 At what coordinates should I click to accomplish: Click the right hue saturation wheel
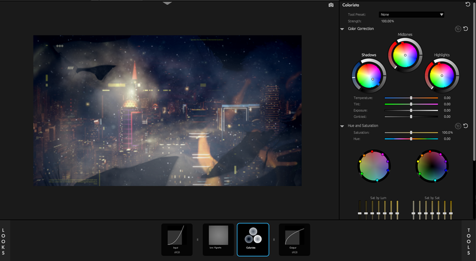[x=432, y=165]
